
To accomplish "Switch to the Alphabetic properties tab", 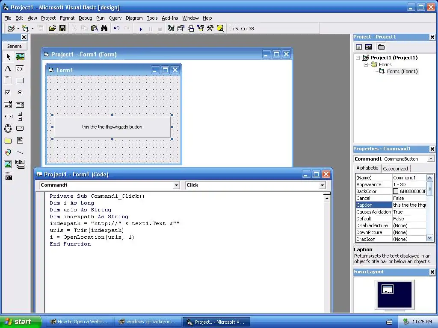I will (x=367, y=168).
